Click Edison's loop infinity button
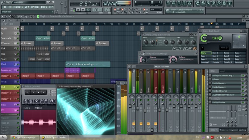 click(x=28, y=93)
